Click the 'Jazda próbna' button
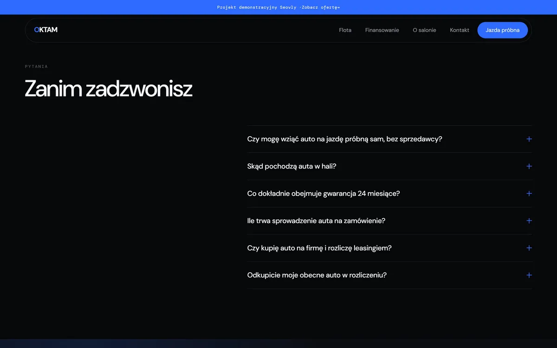 pyautogui.click(x=503, y=30)
